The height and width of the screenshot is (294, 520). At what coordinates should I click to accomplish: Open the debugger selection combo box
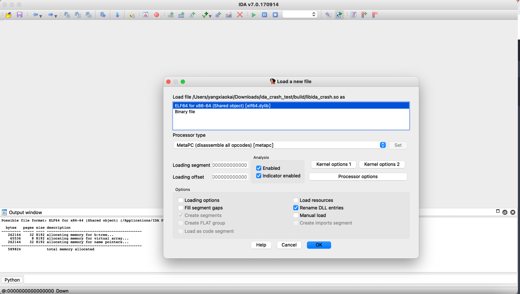coord(299,14)
